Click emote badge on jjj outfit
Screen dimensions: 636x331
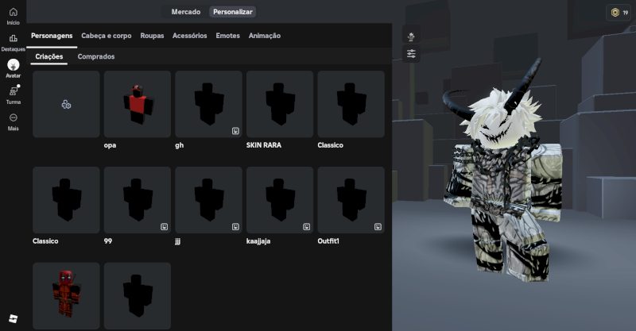tap(235, 226)
